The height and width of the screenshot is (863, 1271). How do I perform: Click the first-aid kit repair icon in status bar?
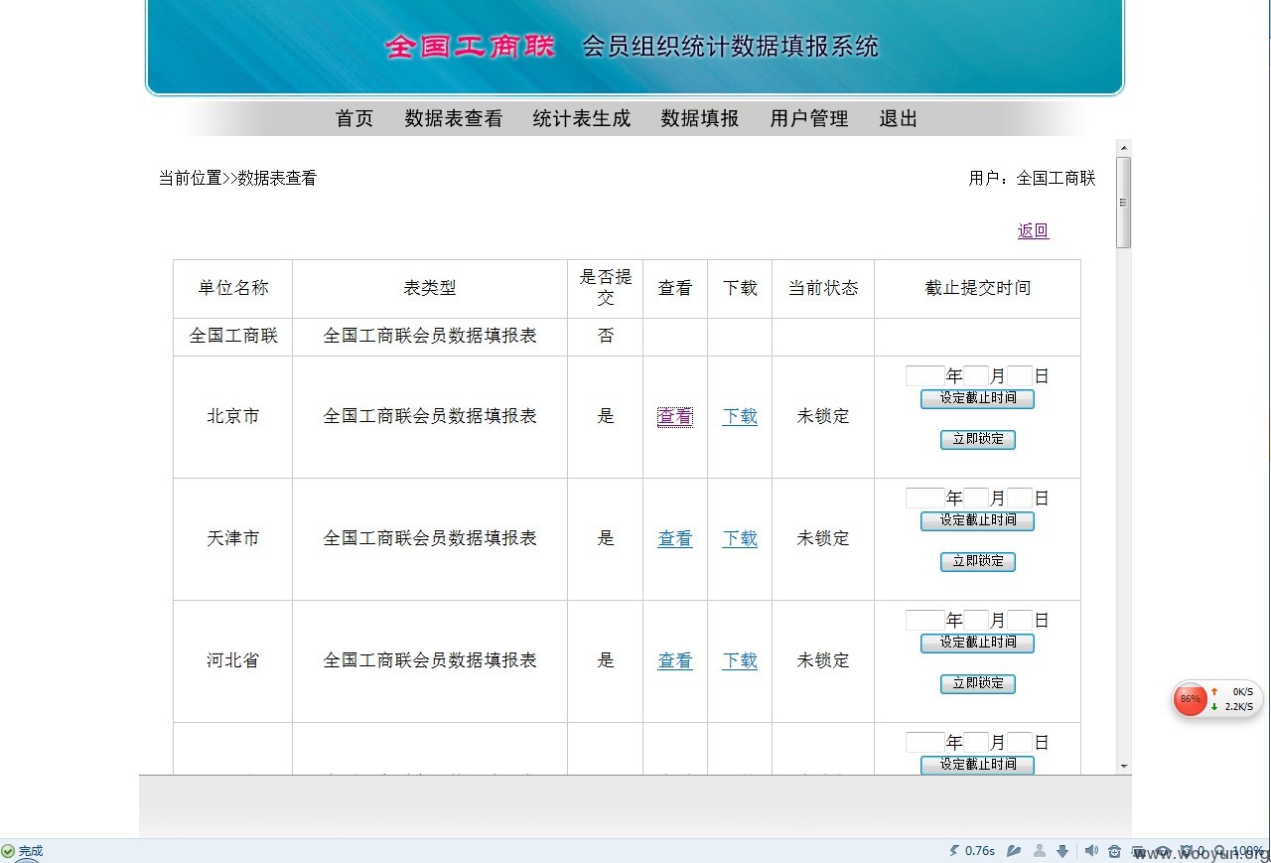[x=1115, y=851]
